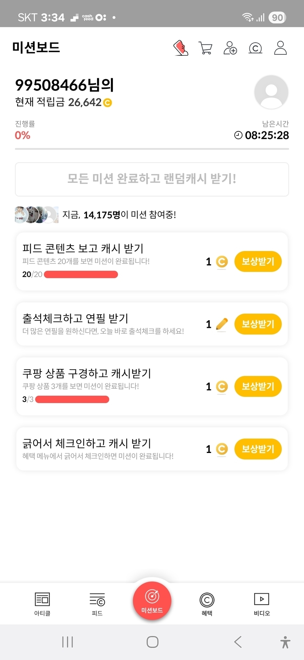Claim reward for 긁어서 체크인 mission
The width and height of the screenshot is (304, 660).
pyautogui.click(x=258, y=449)
